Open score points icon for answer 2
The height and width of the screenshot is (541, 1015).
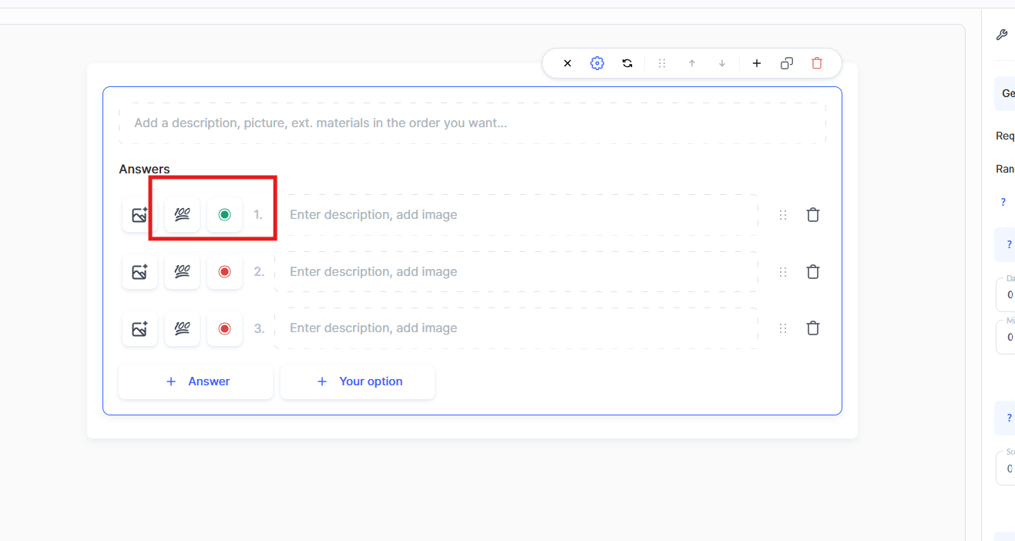[x=182, y=271]
